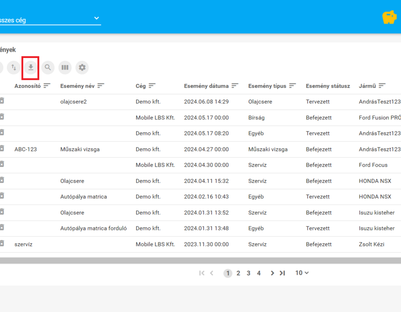
Task: Sort by Esemény státusz column header
Action: (328, 86)
